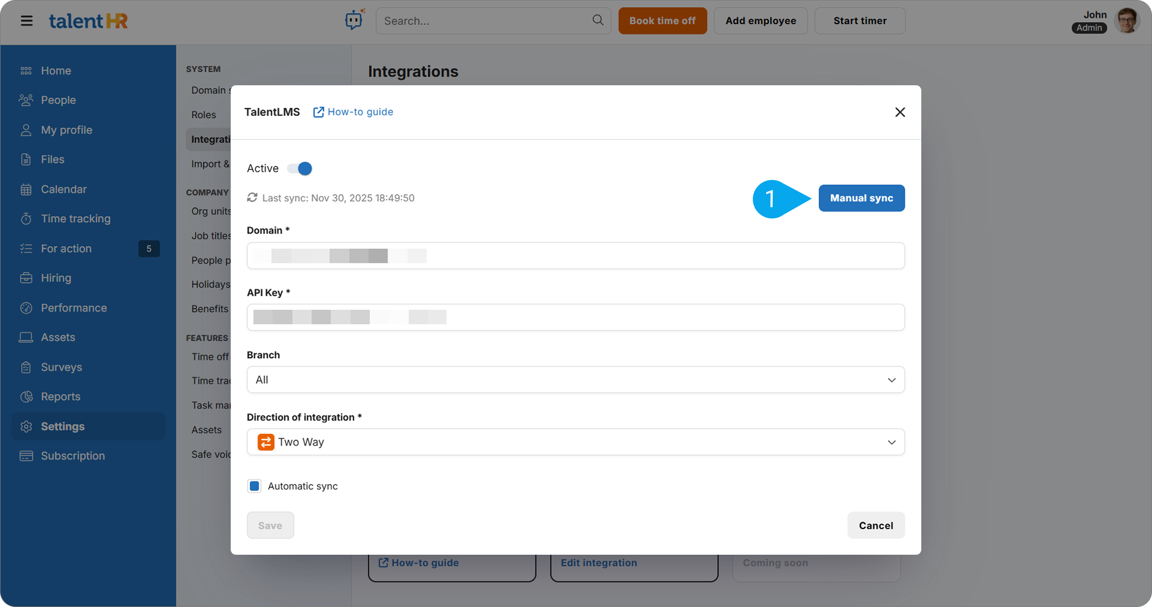Go to Subscription in the sidebar

pos(73,456)
